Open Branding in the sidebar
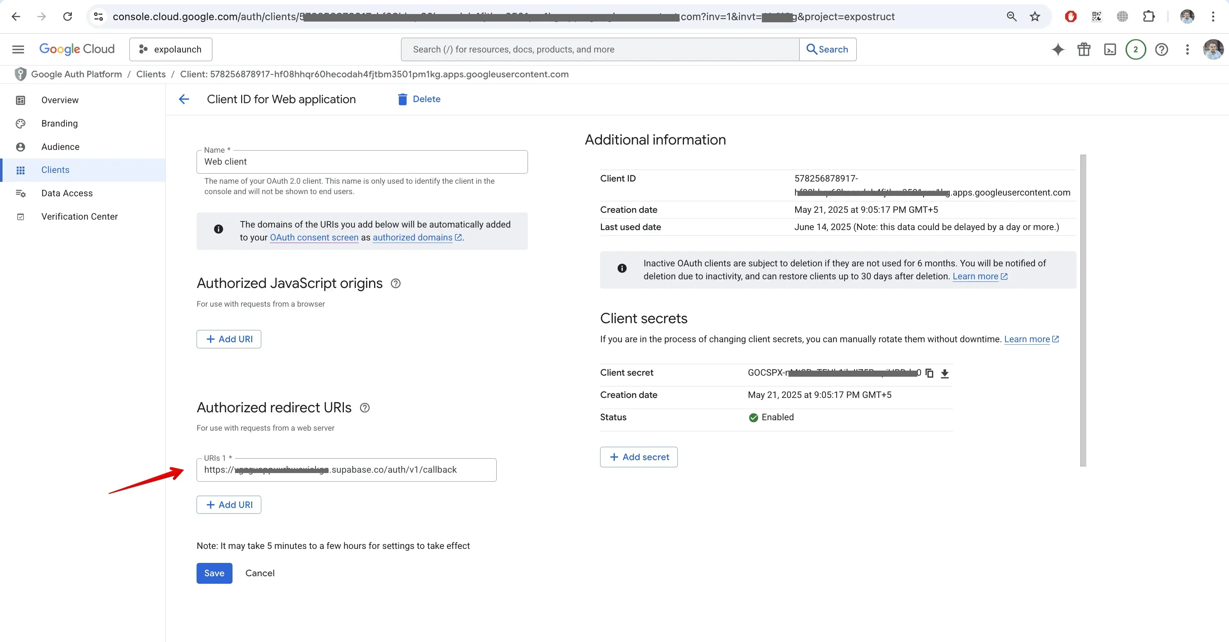1229x642 pixels. coord(83,124)
